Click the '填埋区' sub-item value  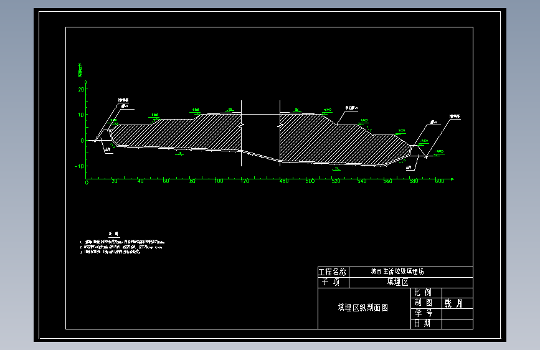point(398,282)
